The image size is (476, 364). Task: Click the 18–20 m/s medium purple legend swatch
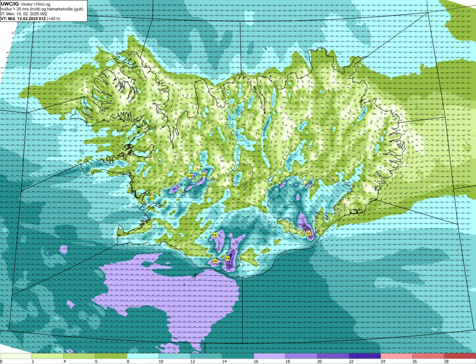[x=302, y=356]
